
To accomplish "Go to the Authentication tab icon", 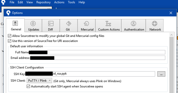I will [x=133, y=24].
